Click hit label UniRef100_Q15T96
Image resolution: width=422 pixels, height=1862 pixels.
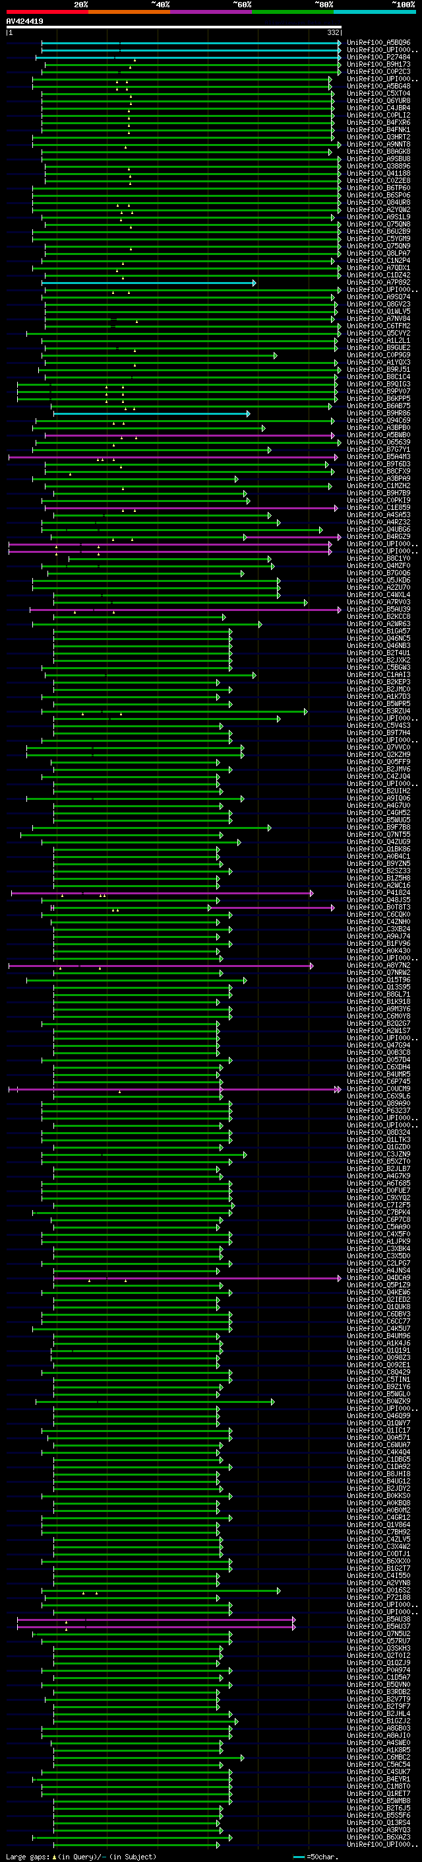[378, 980]
